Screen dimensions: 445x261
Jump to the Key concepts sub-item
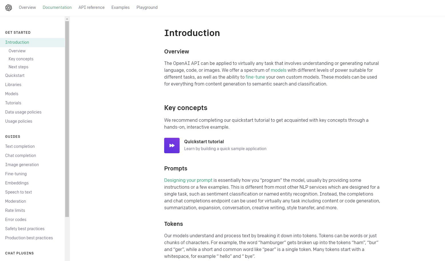tap(21, 59)
